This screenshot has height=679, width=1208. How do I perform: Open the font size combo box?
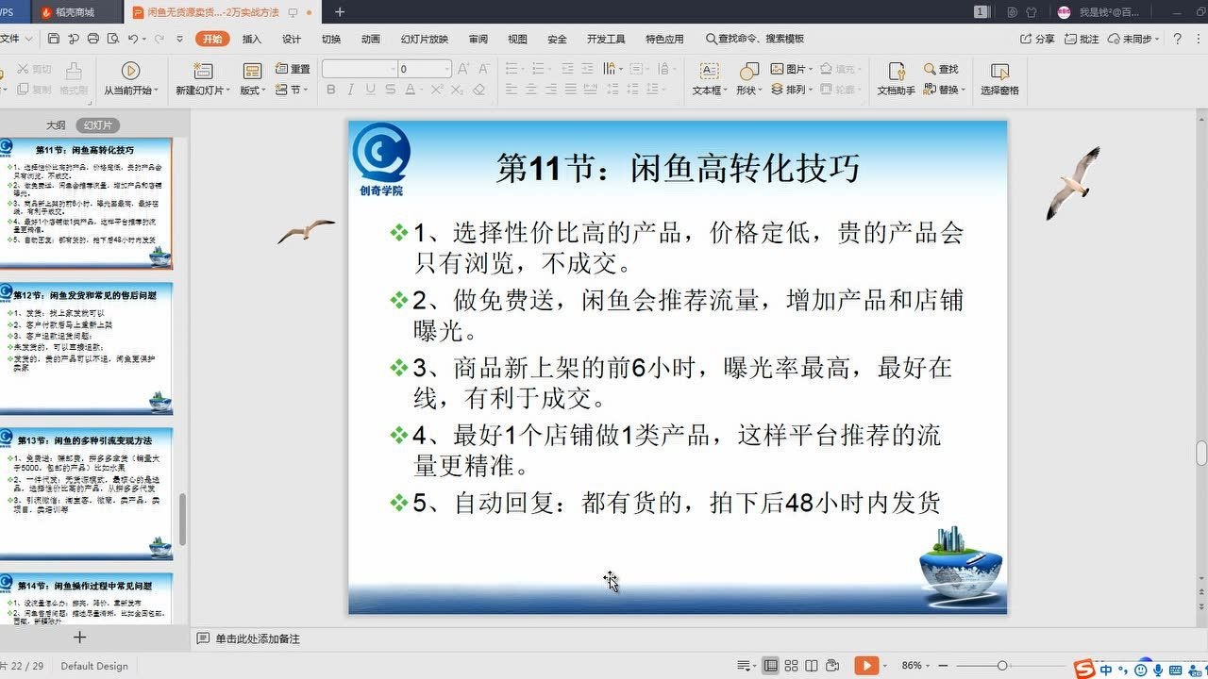click(x=425, y=69)
